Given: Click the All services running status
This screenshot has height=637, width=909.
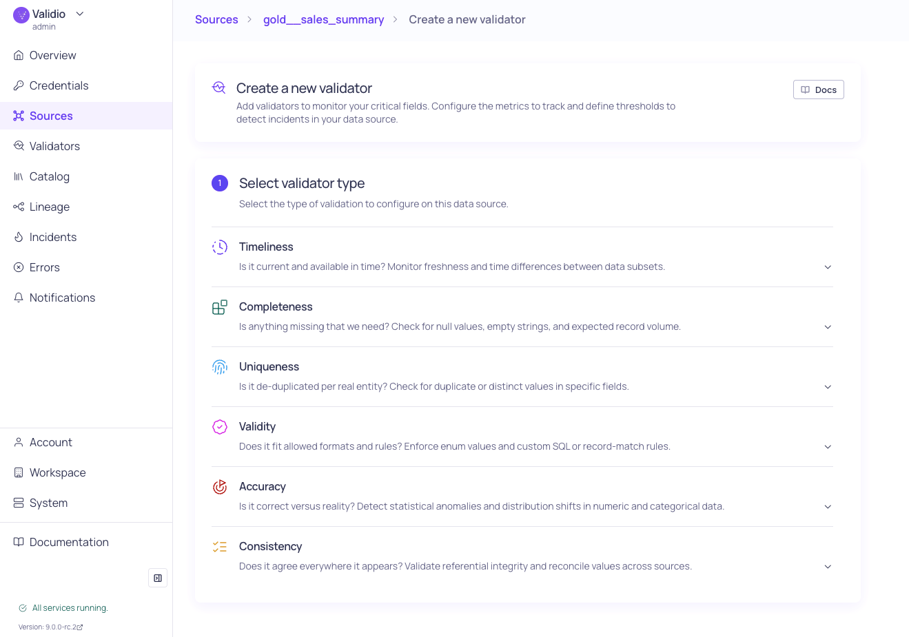Looking at the screenshot, I should tap(63, 608).
